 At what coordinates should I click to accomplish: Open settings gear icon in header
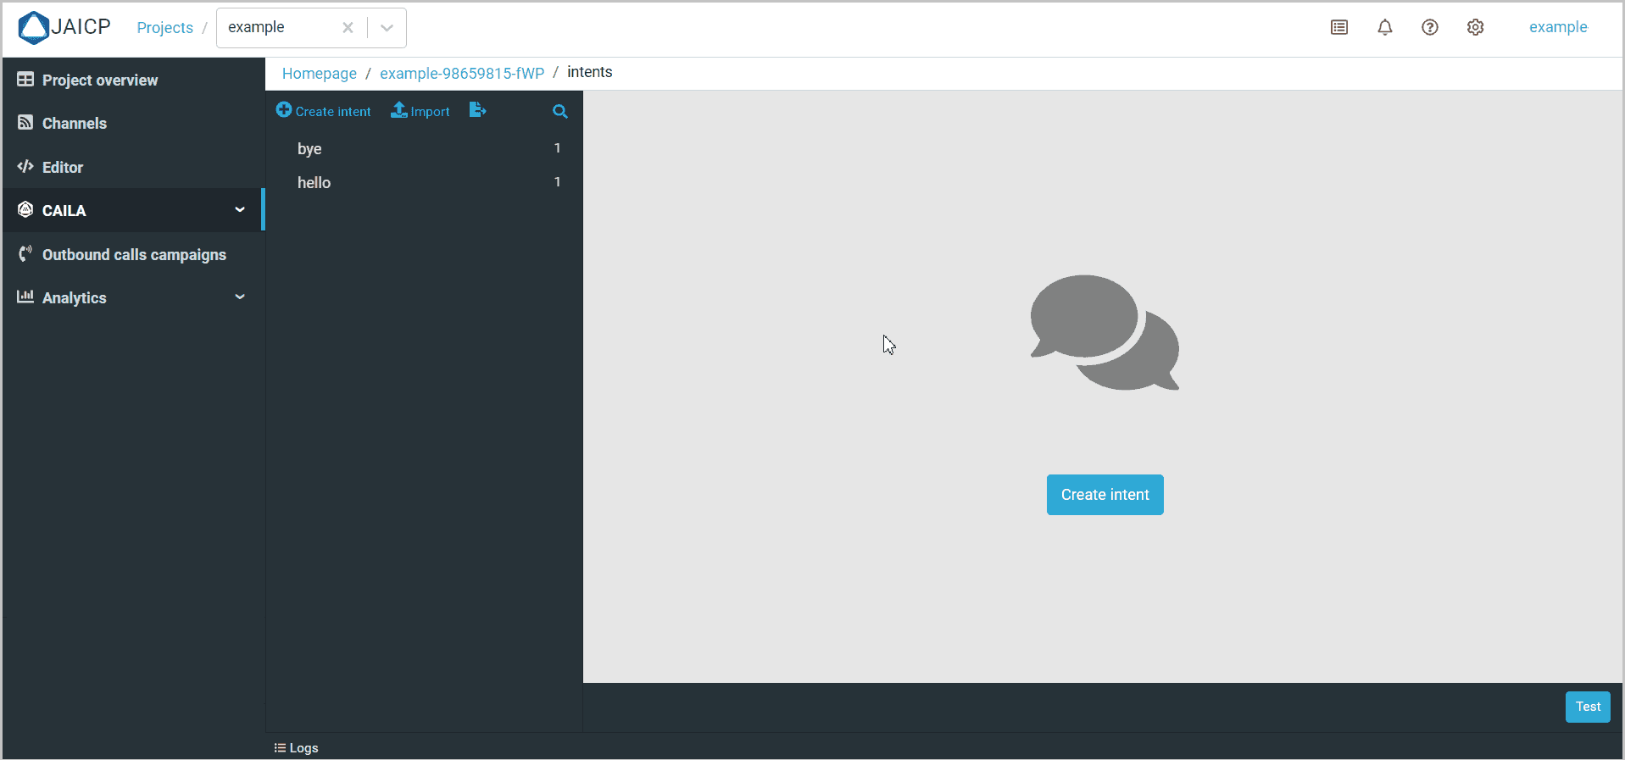[x=1475, y=27]
